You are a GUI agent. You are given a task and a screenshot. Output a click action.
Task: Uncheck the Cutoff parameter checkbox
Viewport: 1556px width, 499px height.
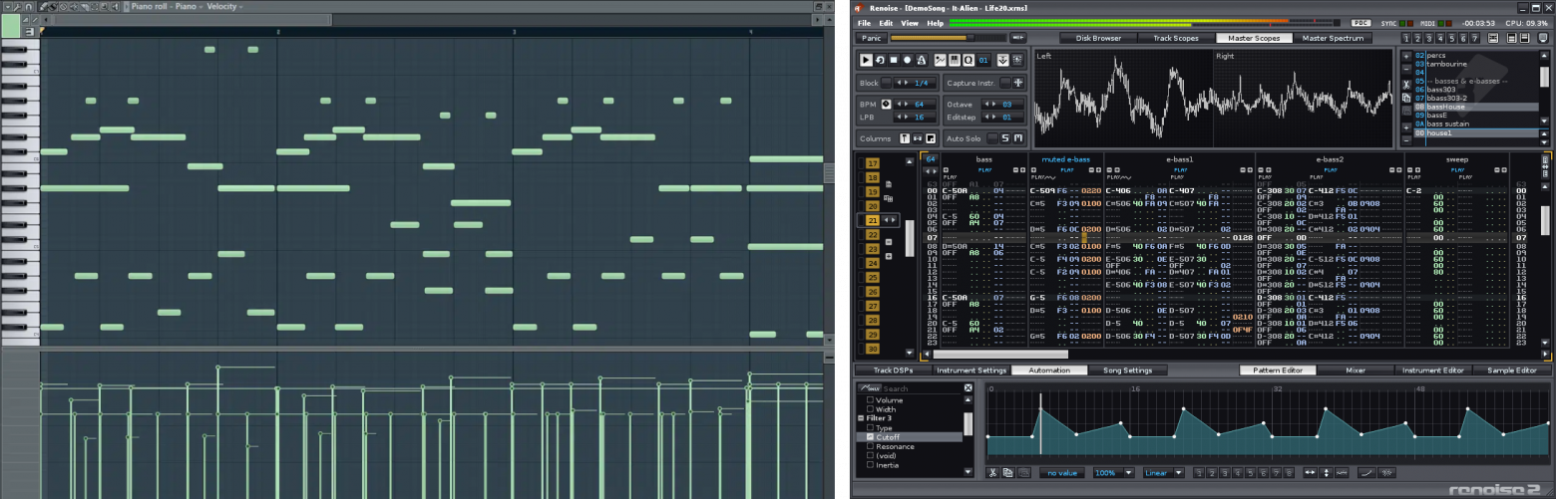coord(870,436)
